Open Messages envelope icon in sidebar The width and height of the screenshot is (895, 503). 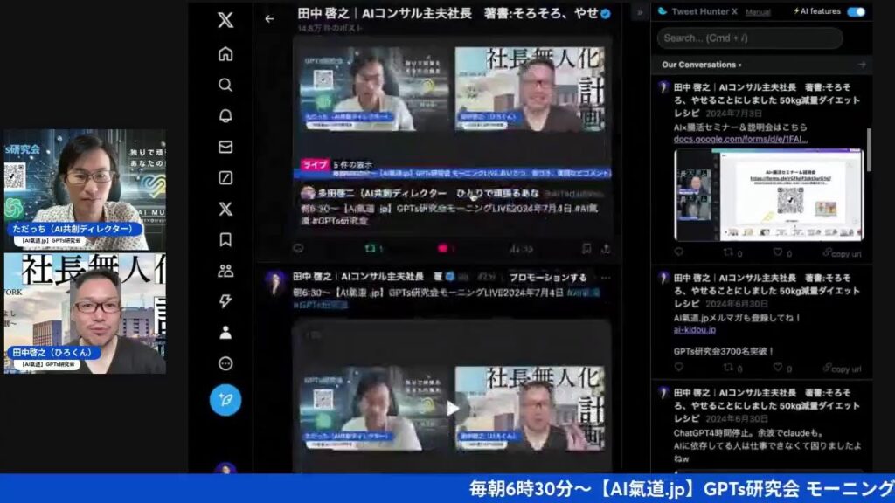[225, 147]
